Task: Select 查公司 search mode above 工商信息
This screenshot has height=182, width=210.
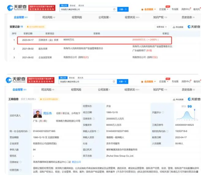Action: click(63, 78)
